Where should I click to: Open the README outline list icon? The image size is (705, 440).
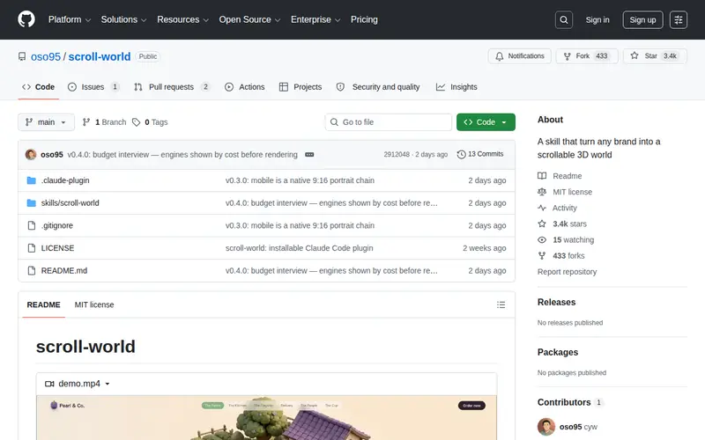click(501, 304)
